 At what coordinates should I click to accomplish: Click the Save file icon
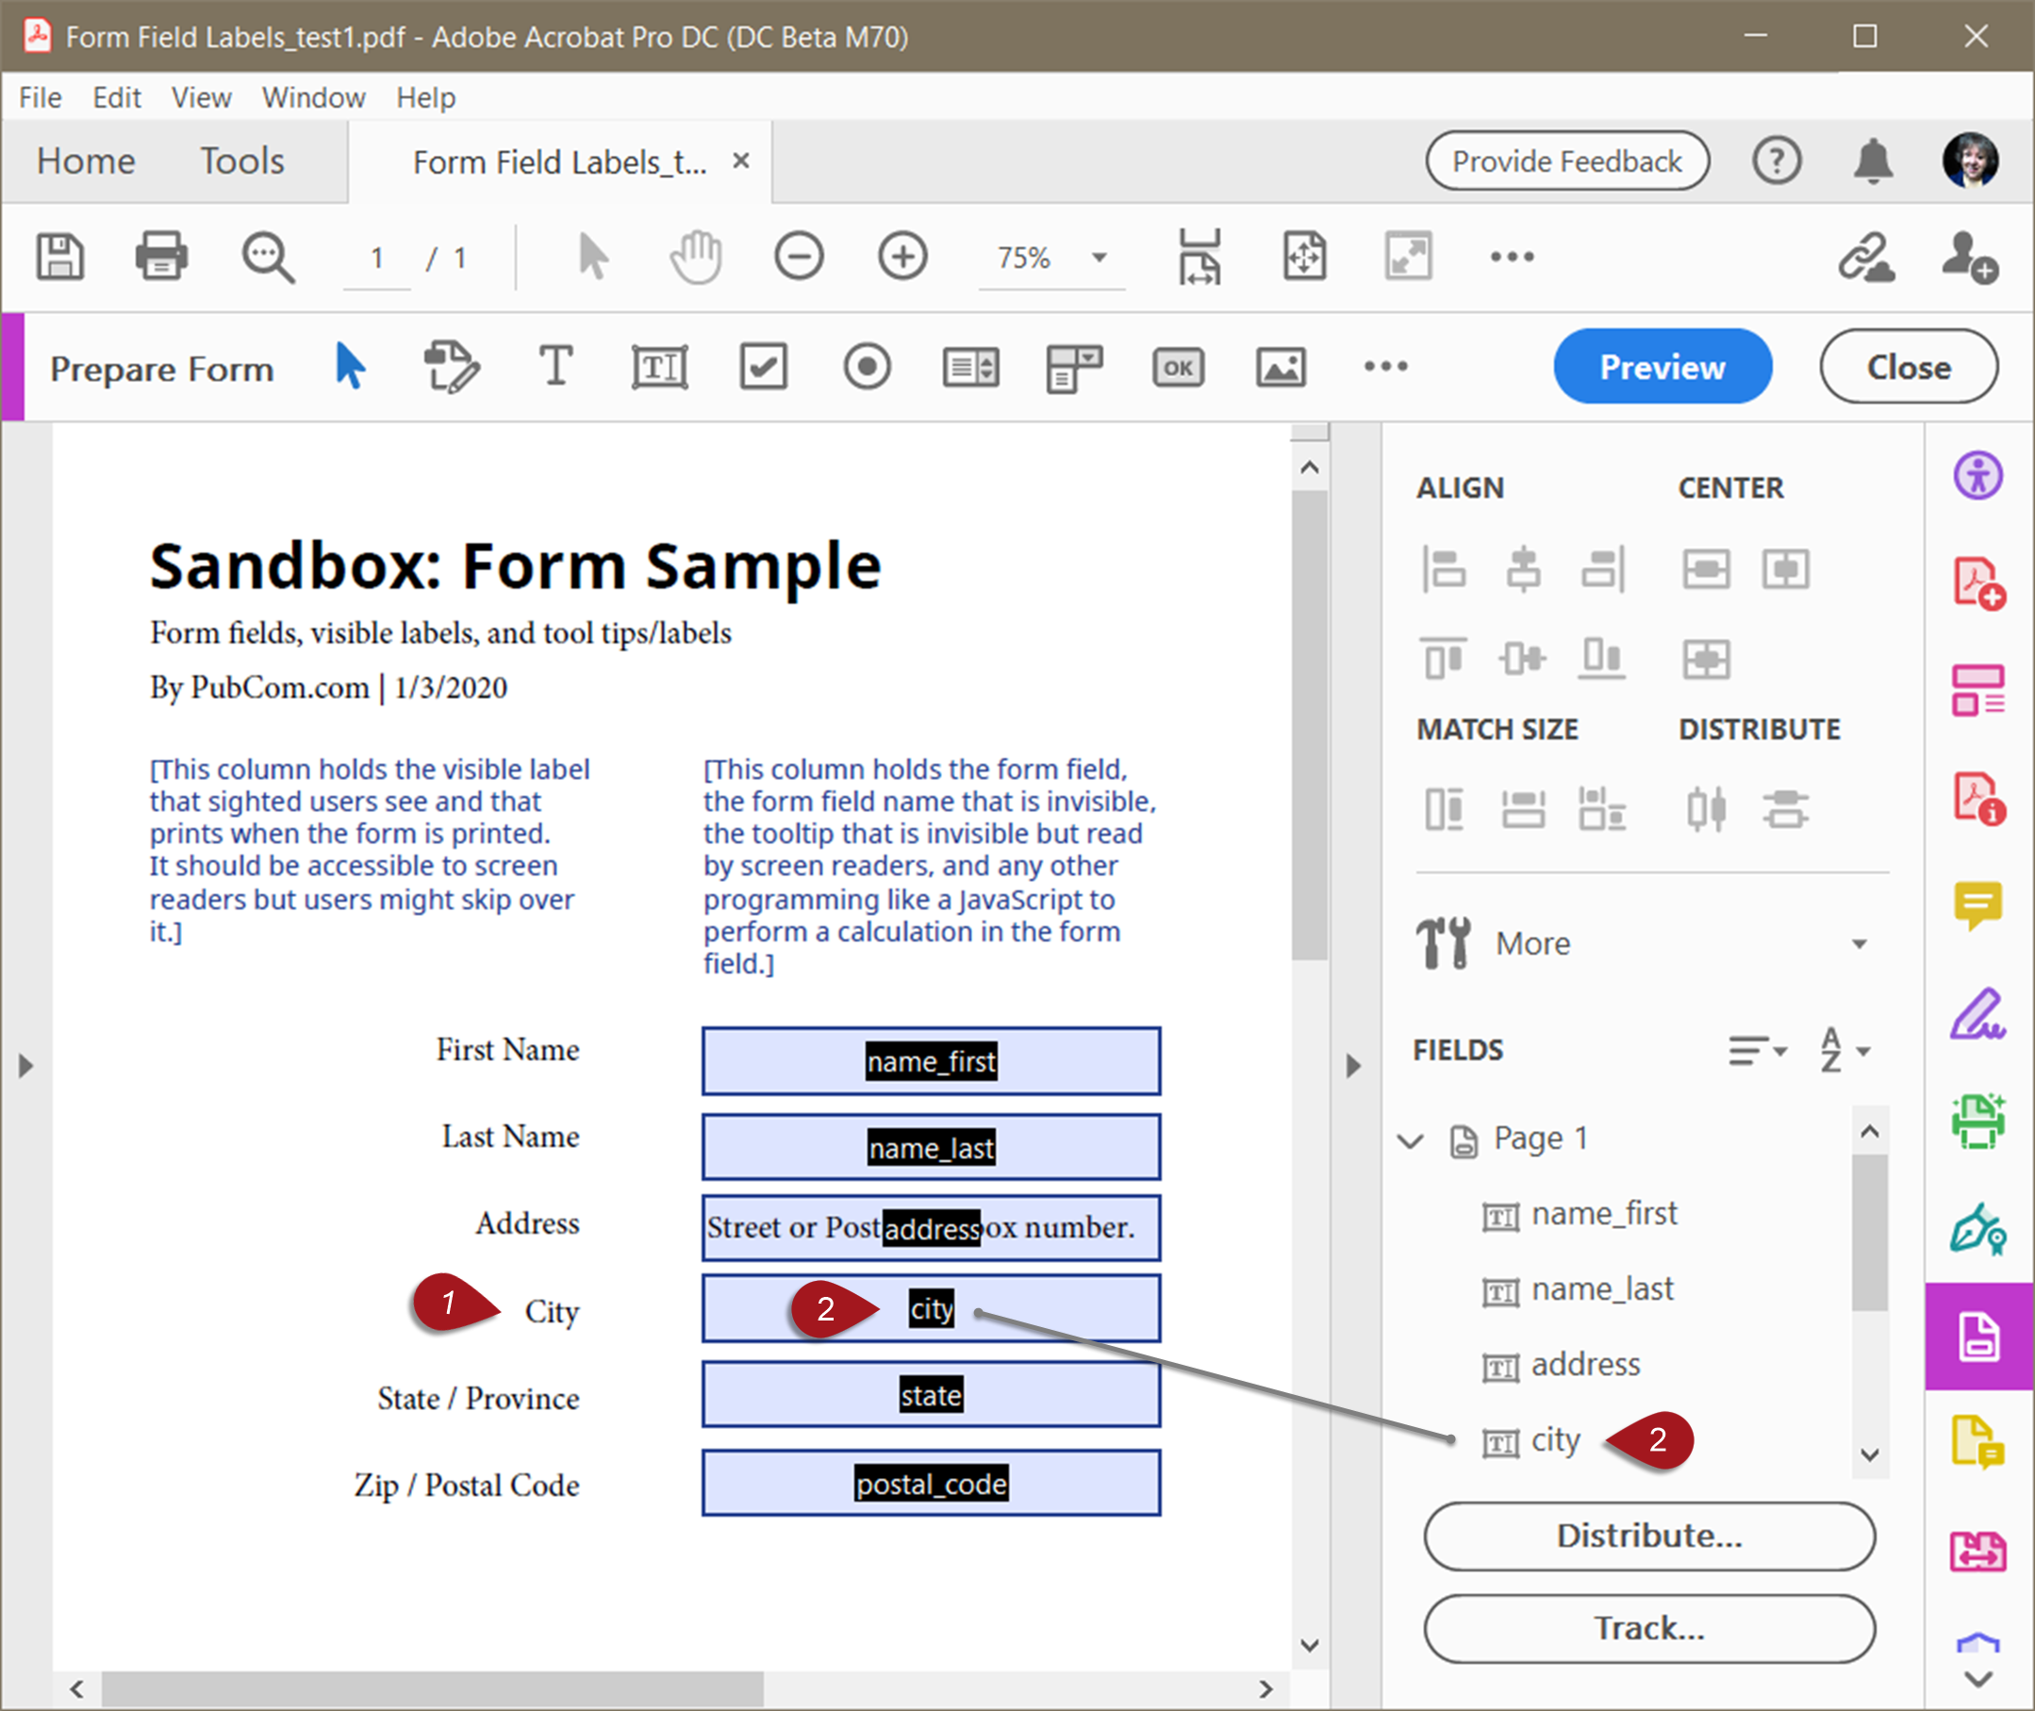click(60, 257)
